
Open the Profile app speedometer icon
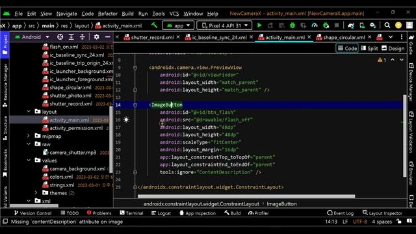click(315, 25)
